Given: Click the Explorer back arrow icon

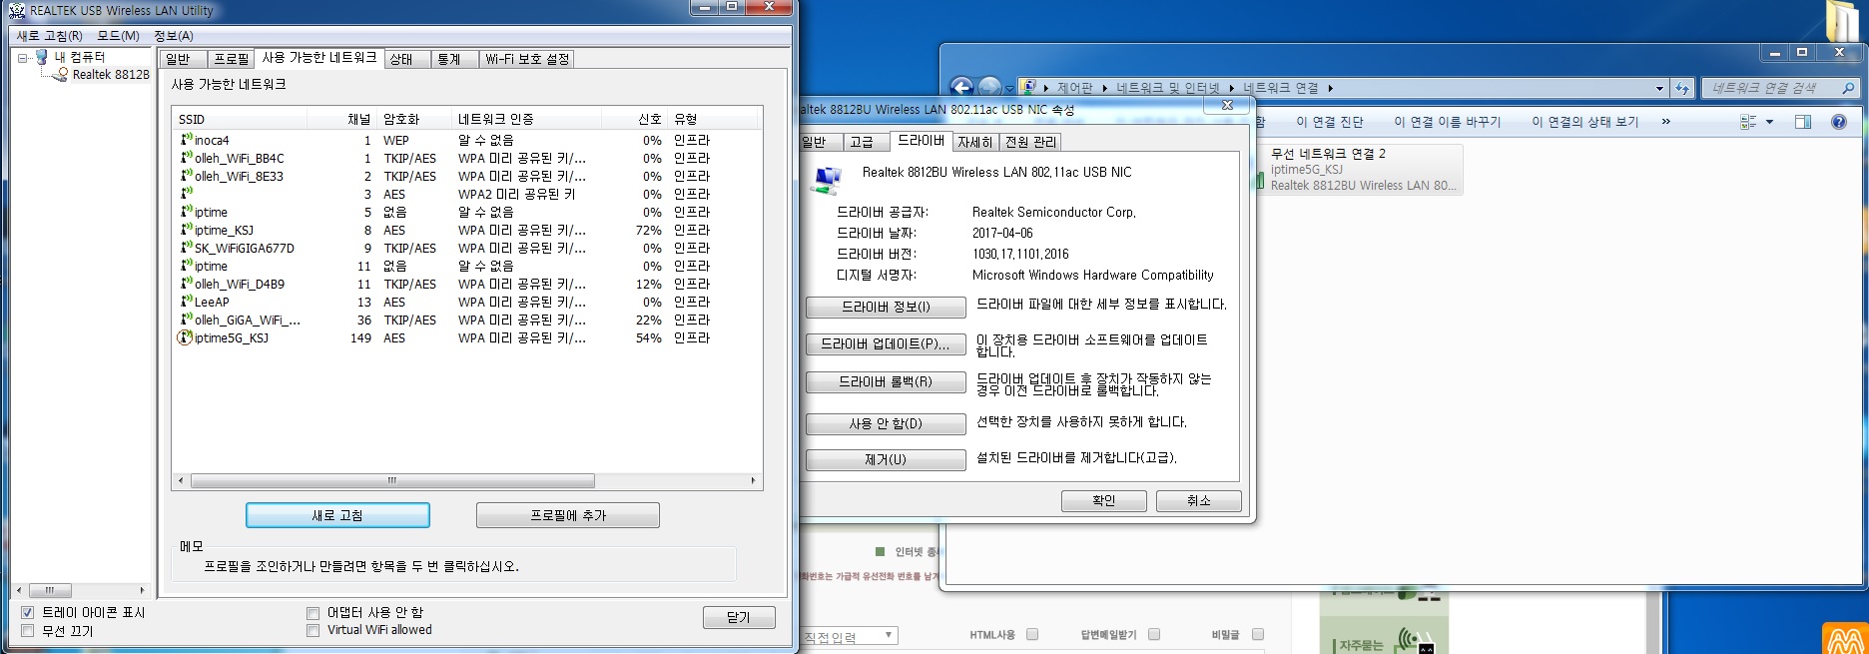Looking at the screenshot, I should (961, 88).
